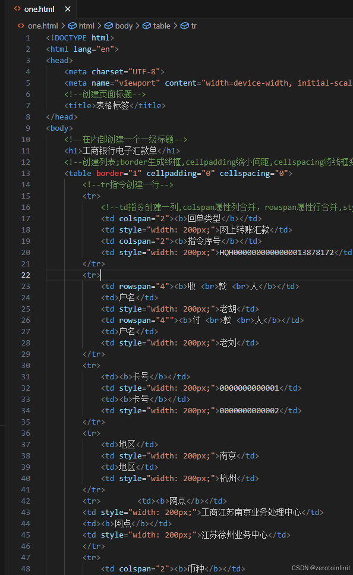Viewport: 353px width, 575px height.
Task: Click the 卡号 td on line 31
Action: point(146,377)
